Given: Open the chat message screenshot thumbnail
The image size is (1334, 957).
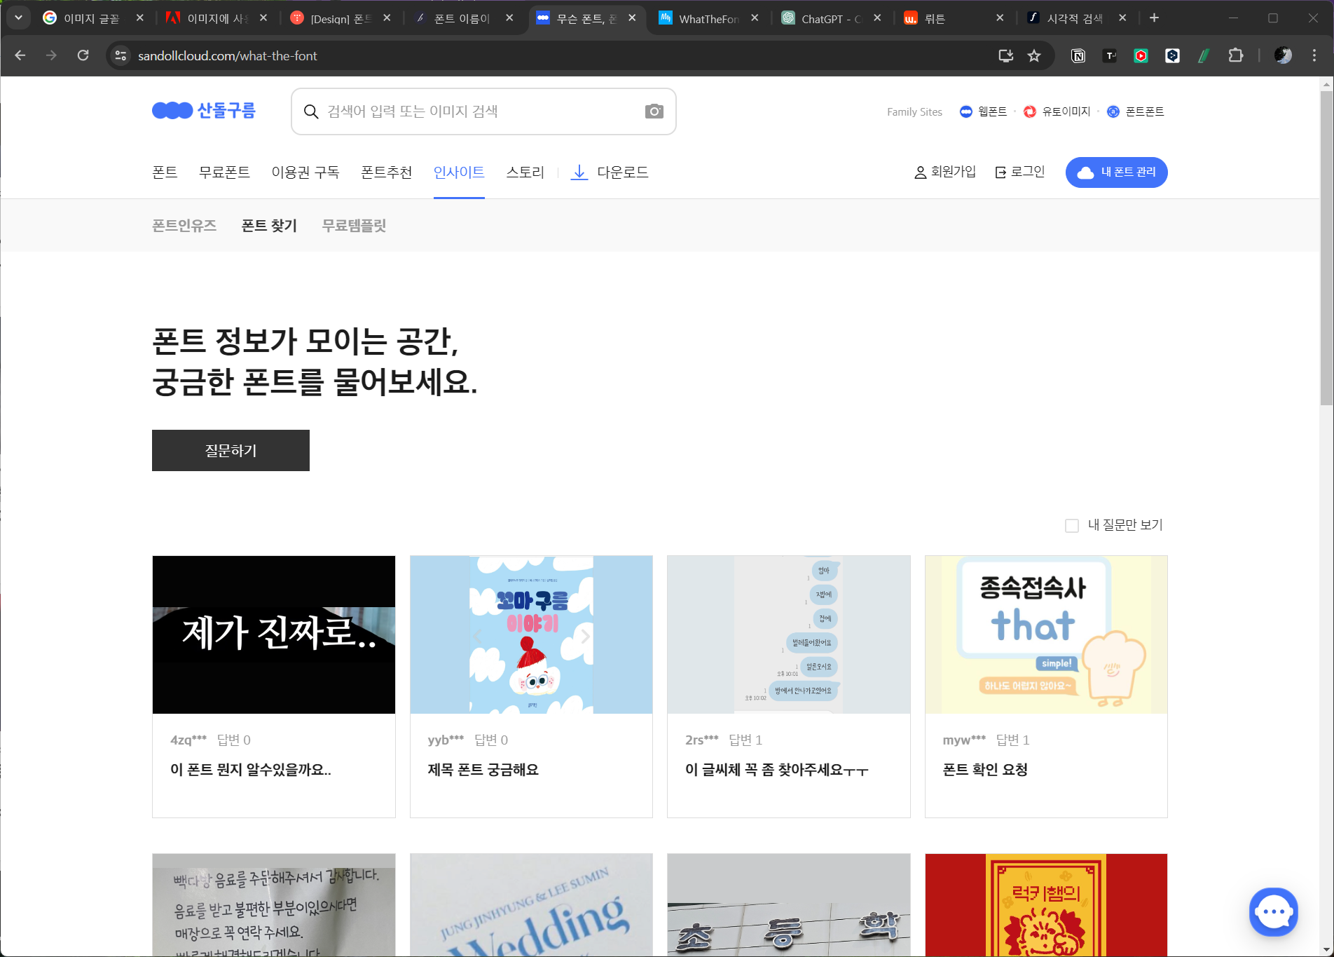Looking at the screenshot, I should (x=789, y=634).
